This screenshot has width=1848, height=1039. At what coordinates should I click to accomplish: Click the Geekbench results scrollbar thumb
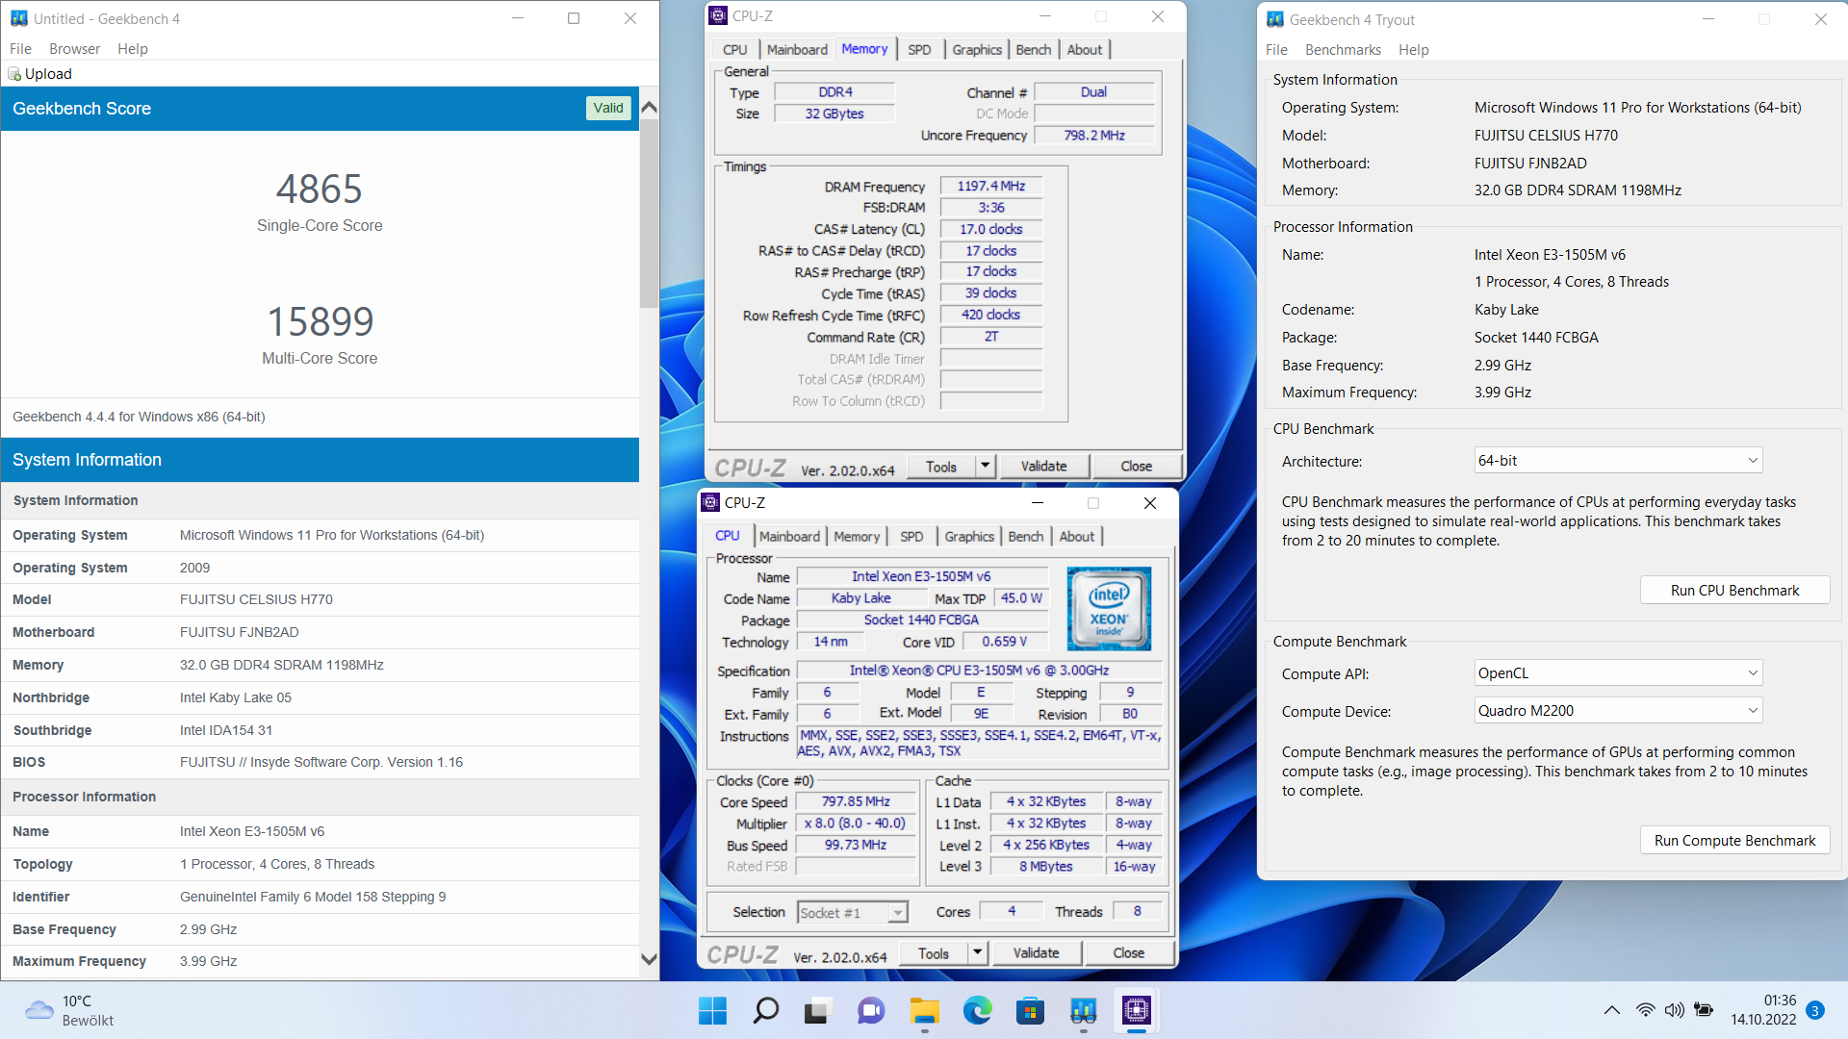click(649, 213)
